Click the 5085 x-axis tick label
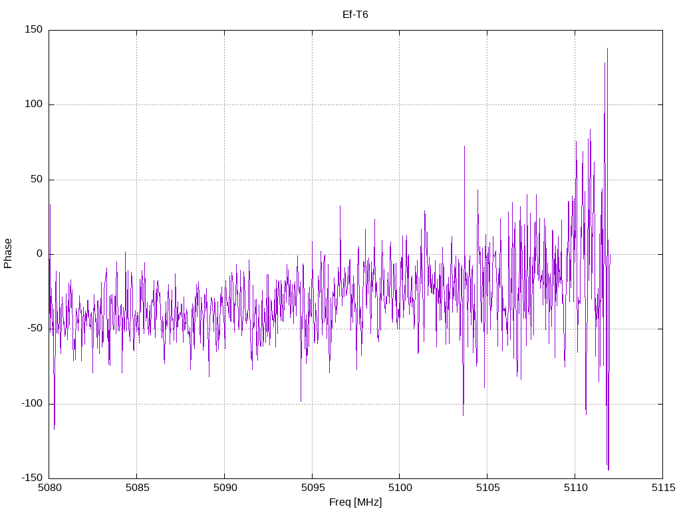 pyautogui.click(x=137, y=488)
